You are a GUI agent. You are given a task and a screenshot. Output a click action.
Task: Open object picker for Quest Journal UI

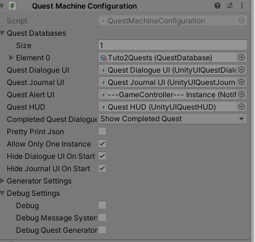241,82
